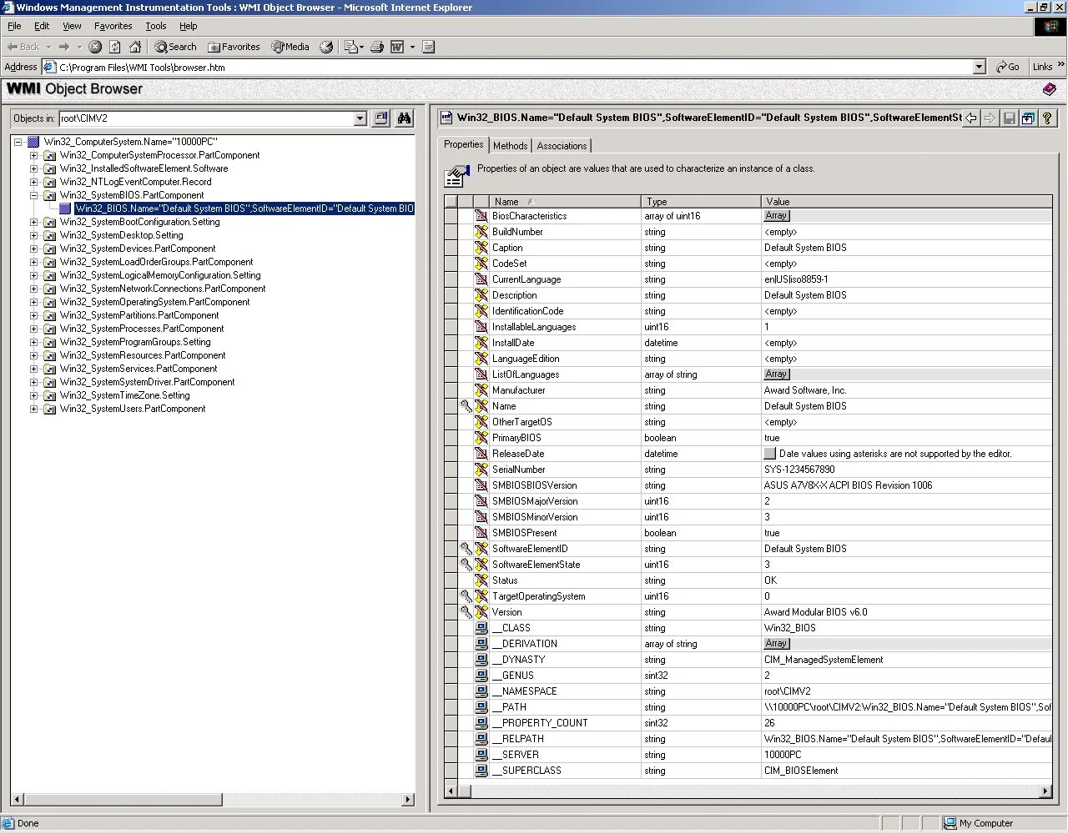This screenshot has width=1068, height=834.
Task: Click Array button for BiosCharacteristics
Action: [x=776, y=216]
